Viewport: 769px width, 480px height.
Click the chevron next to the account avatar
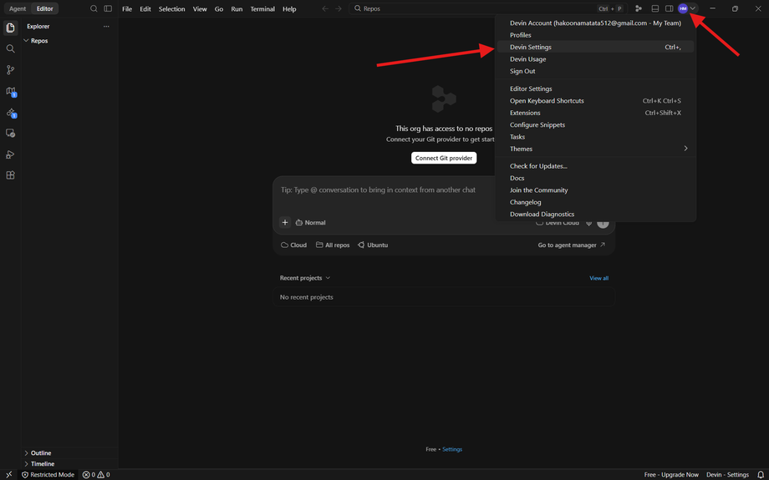(x=693, y=8)
